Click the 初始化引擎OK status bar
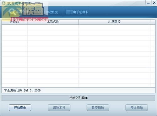 coord(78,98)
